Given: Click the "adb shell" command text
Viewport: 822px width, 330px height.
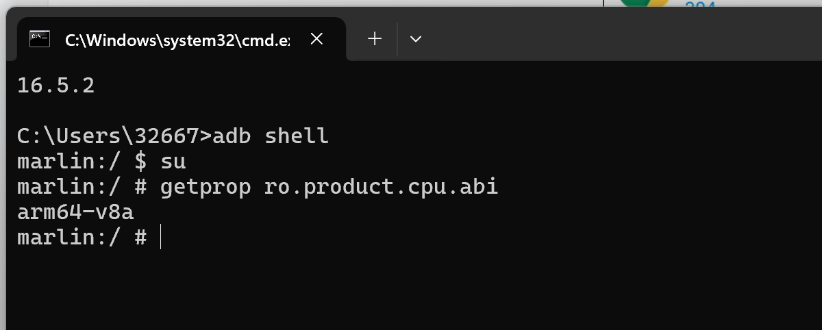Looking at the screenshot, I should 271,136.
